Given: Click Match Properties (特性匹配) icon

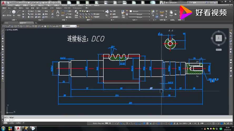Looking at the screenshot, I should pos(123,14).
